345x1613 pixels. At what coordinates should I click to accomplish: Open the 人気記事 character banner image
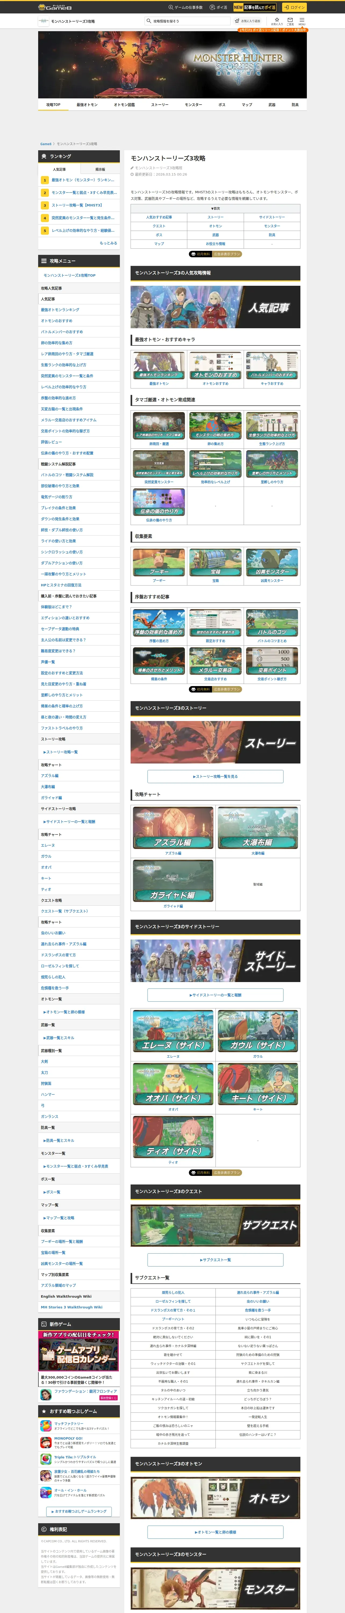tap(215, 307)
